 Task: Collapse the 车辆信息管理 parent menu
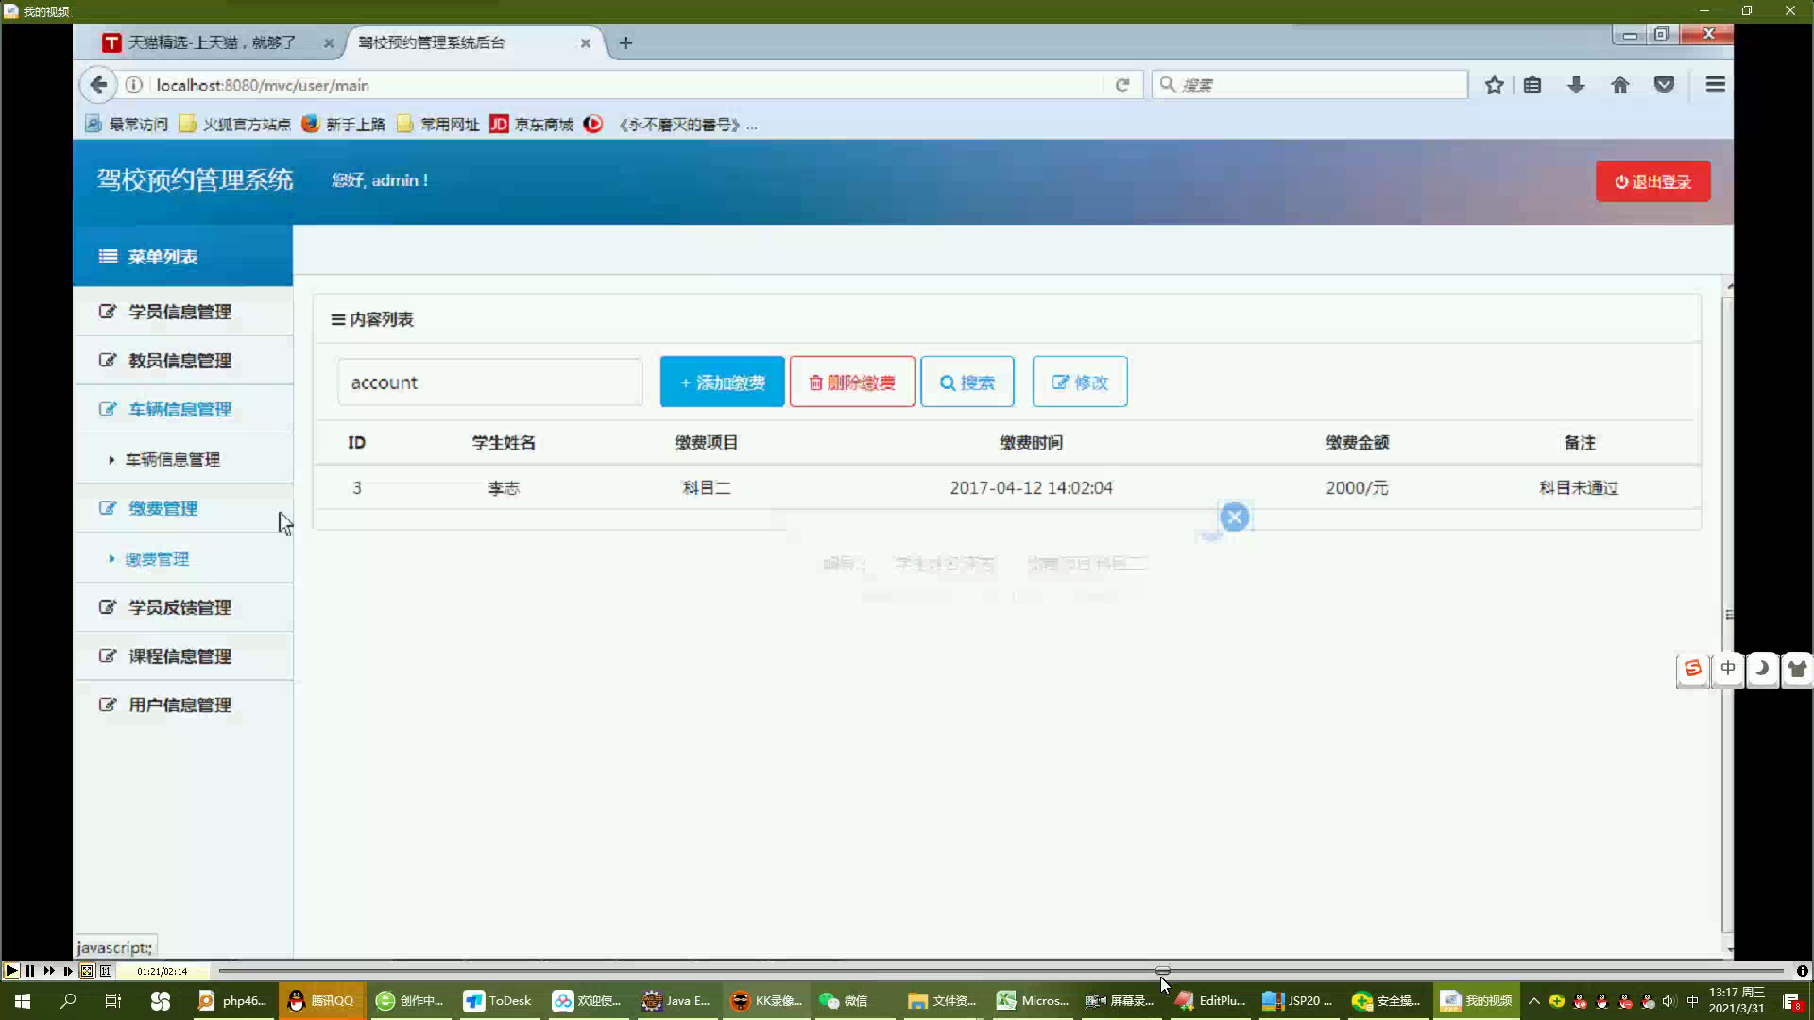(x=182, y=410)
